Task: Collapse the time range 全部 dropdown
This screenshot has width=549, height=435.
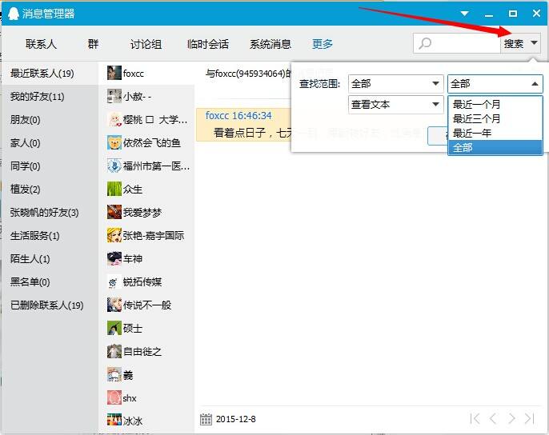Action: click(495, 84)
